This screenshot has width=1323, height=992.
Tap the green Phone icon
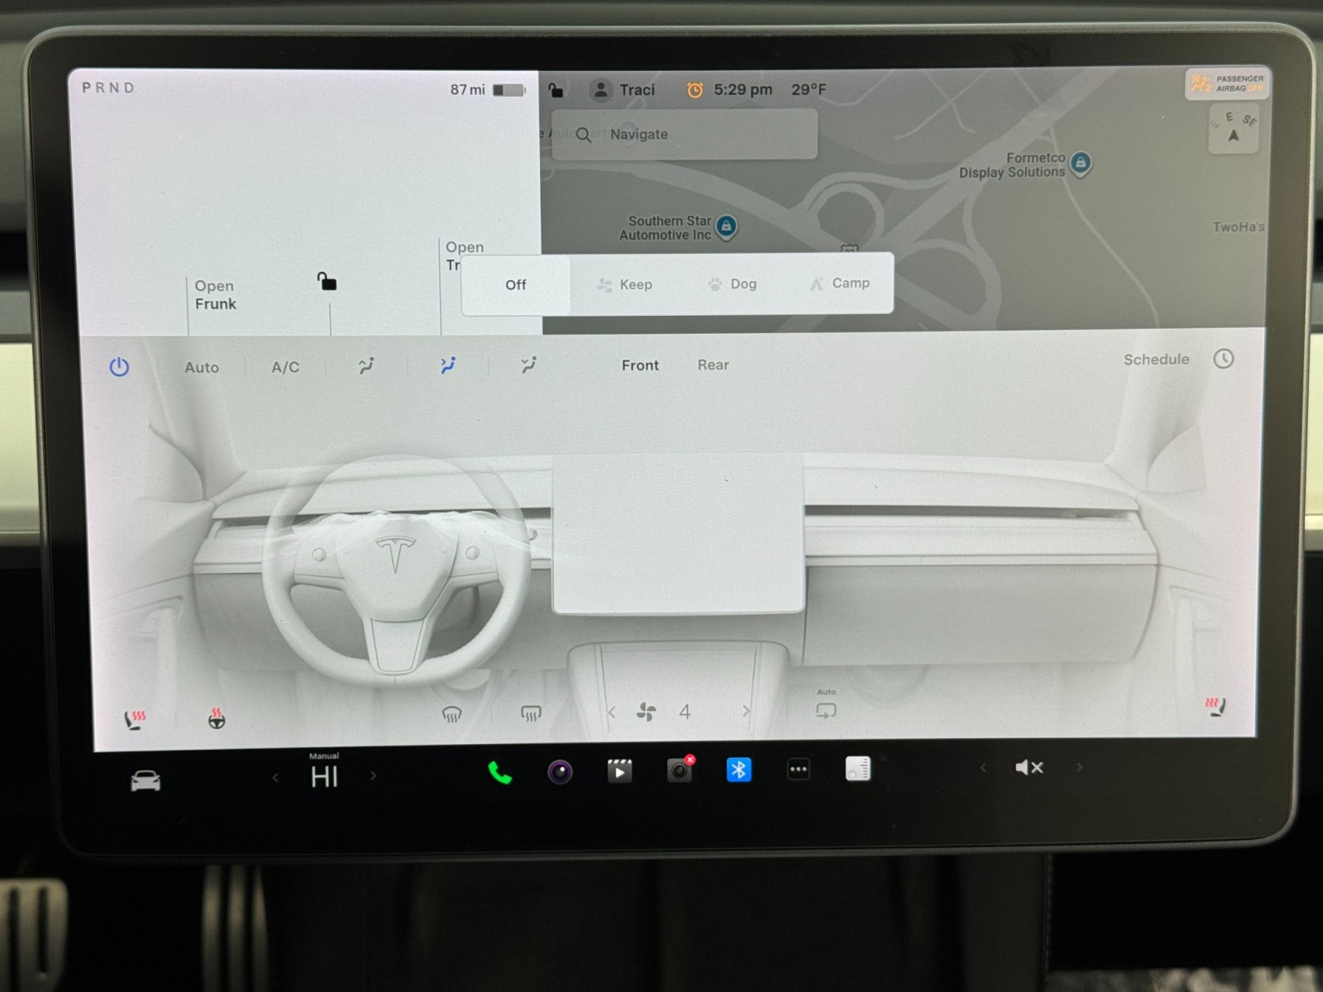500,772
